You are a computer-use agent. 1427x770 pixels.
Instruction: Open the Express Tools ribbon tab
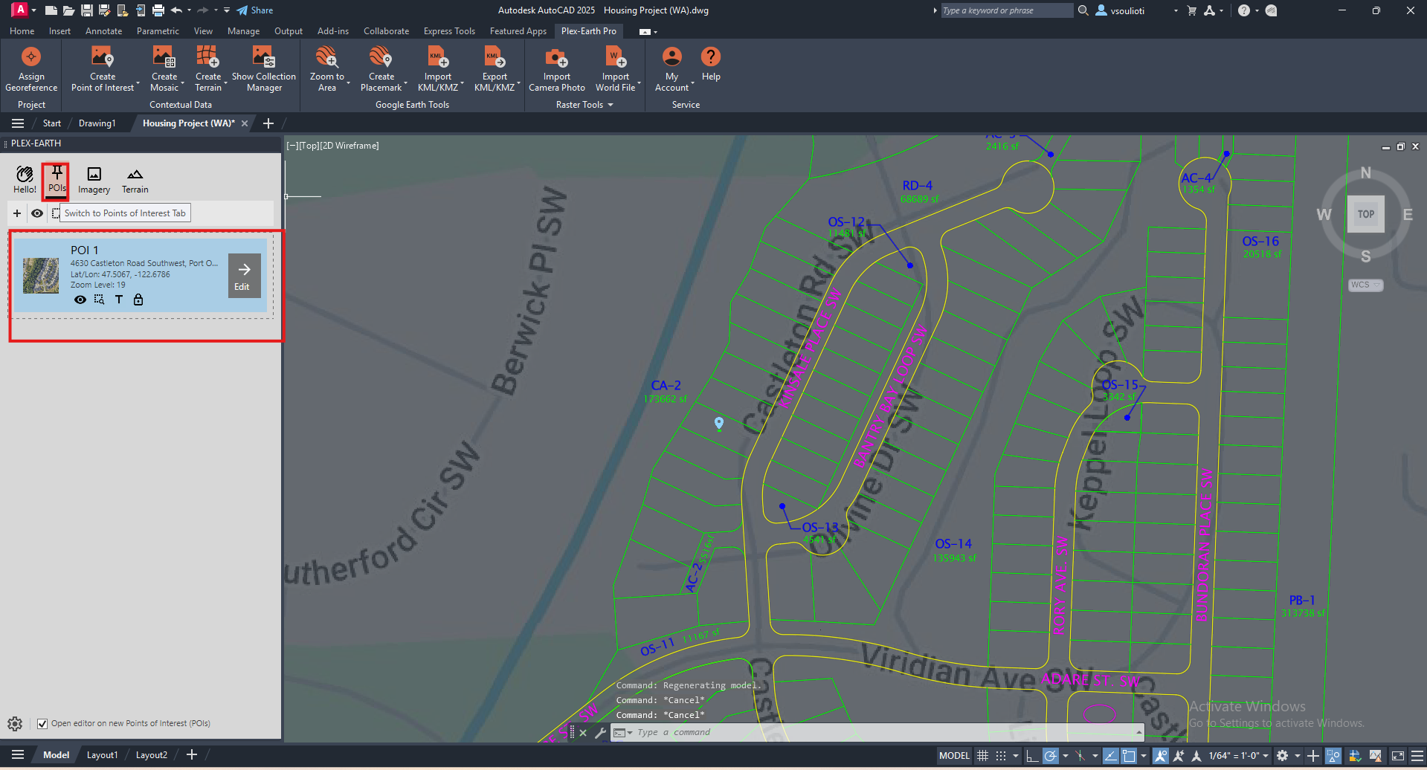(449, 31)
